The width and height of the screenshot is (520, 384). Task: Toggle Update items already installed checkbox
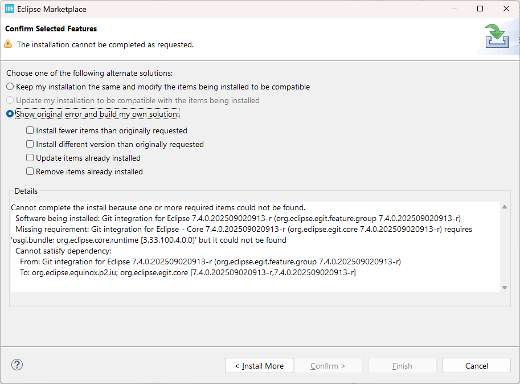coord(30,158)
